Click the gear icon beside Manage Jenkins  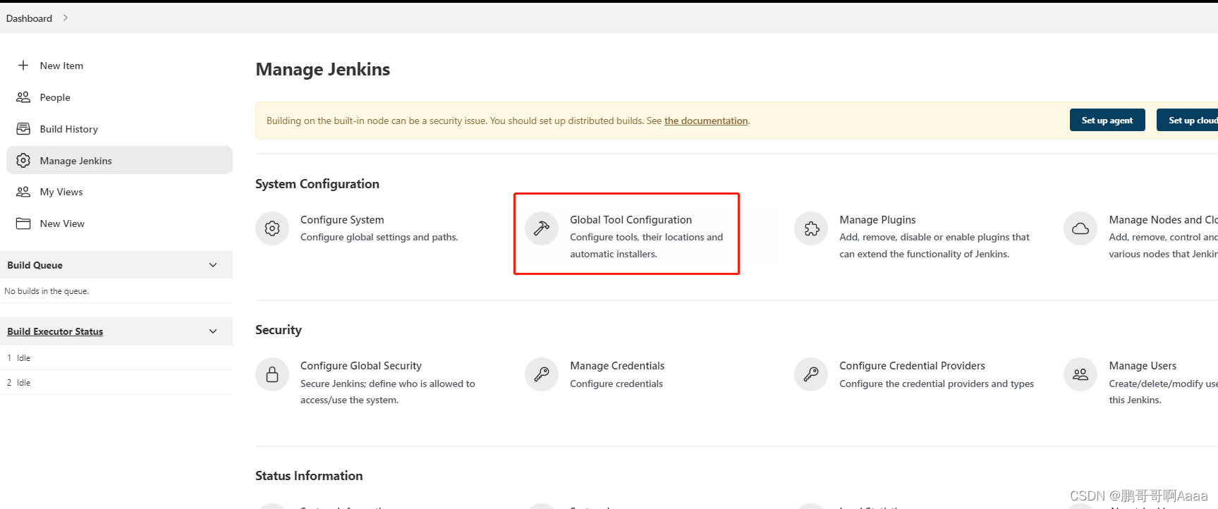click(23, 161)
